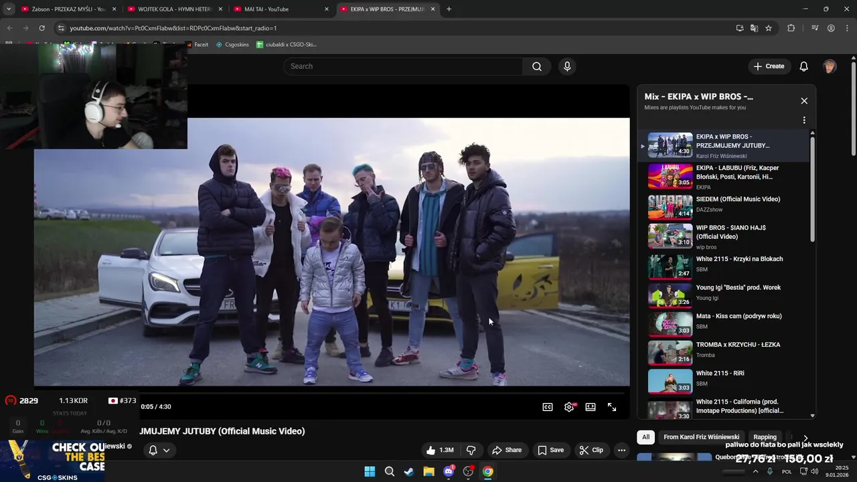Enter fullscreen on the video player
857x482 pixels.
coord(612,407)
